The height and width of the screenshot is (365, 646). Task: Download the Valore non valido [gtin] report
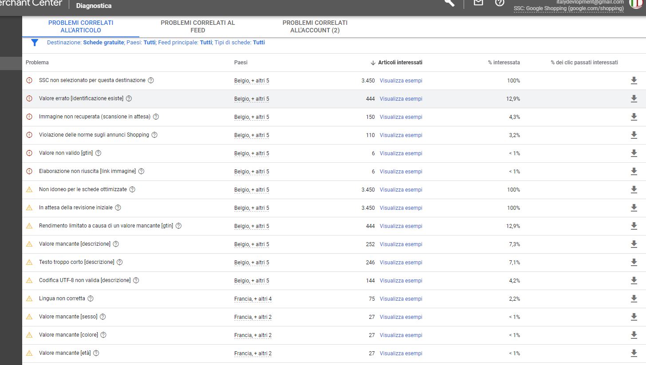[634, 153]
